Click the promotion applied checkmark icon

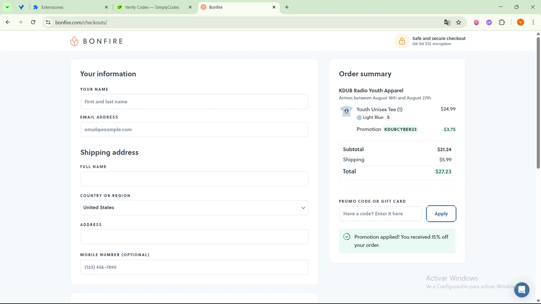point(347,237)
